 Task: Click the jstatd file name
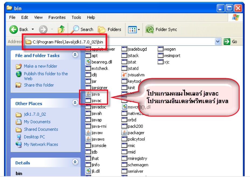point(133,68)
